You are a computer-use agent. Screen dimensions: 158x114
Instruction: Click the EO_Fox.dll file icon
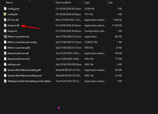(5, 20)
